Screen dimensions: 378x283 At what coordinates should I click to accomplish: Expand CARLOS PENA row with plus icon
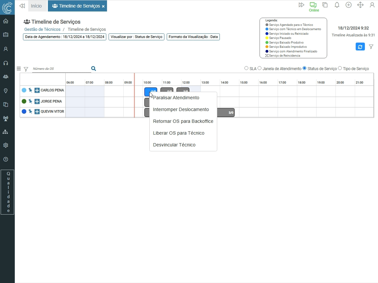[37, 90]
